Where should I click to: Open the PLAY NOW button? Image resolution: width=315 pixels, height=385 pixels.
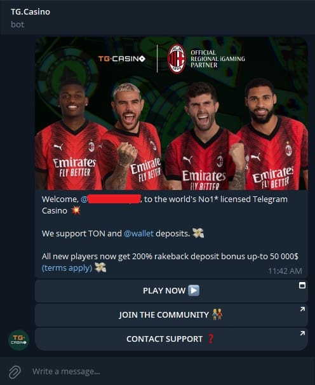[171, 291]
